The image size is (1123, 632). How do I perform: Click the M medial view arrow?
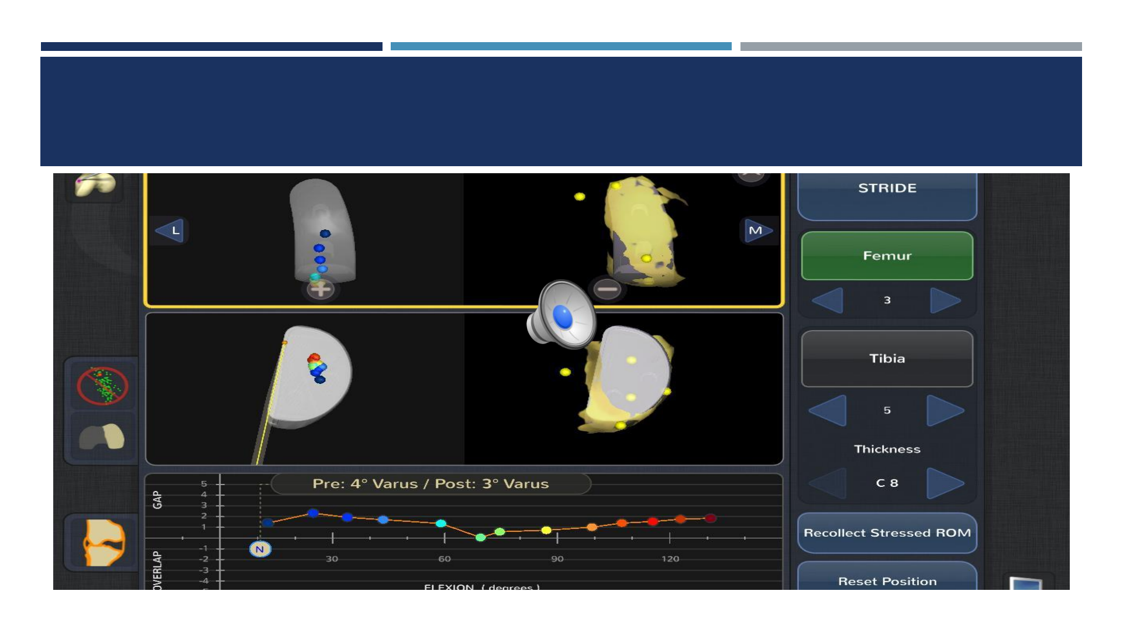point(758,231)
